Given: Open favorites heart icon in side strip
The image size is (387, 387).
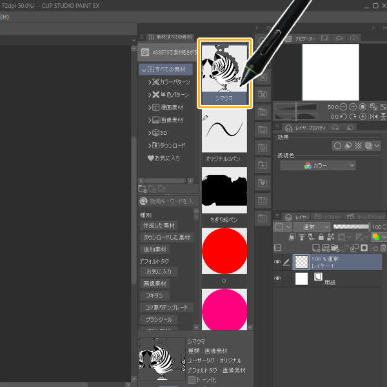Looking at the screenshot, I should coord(263,183).
